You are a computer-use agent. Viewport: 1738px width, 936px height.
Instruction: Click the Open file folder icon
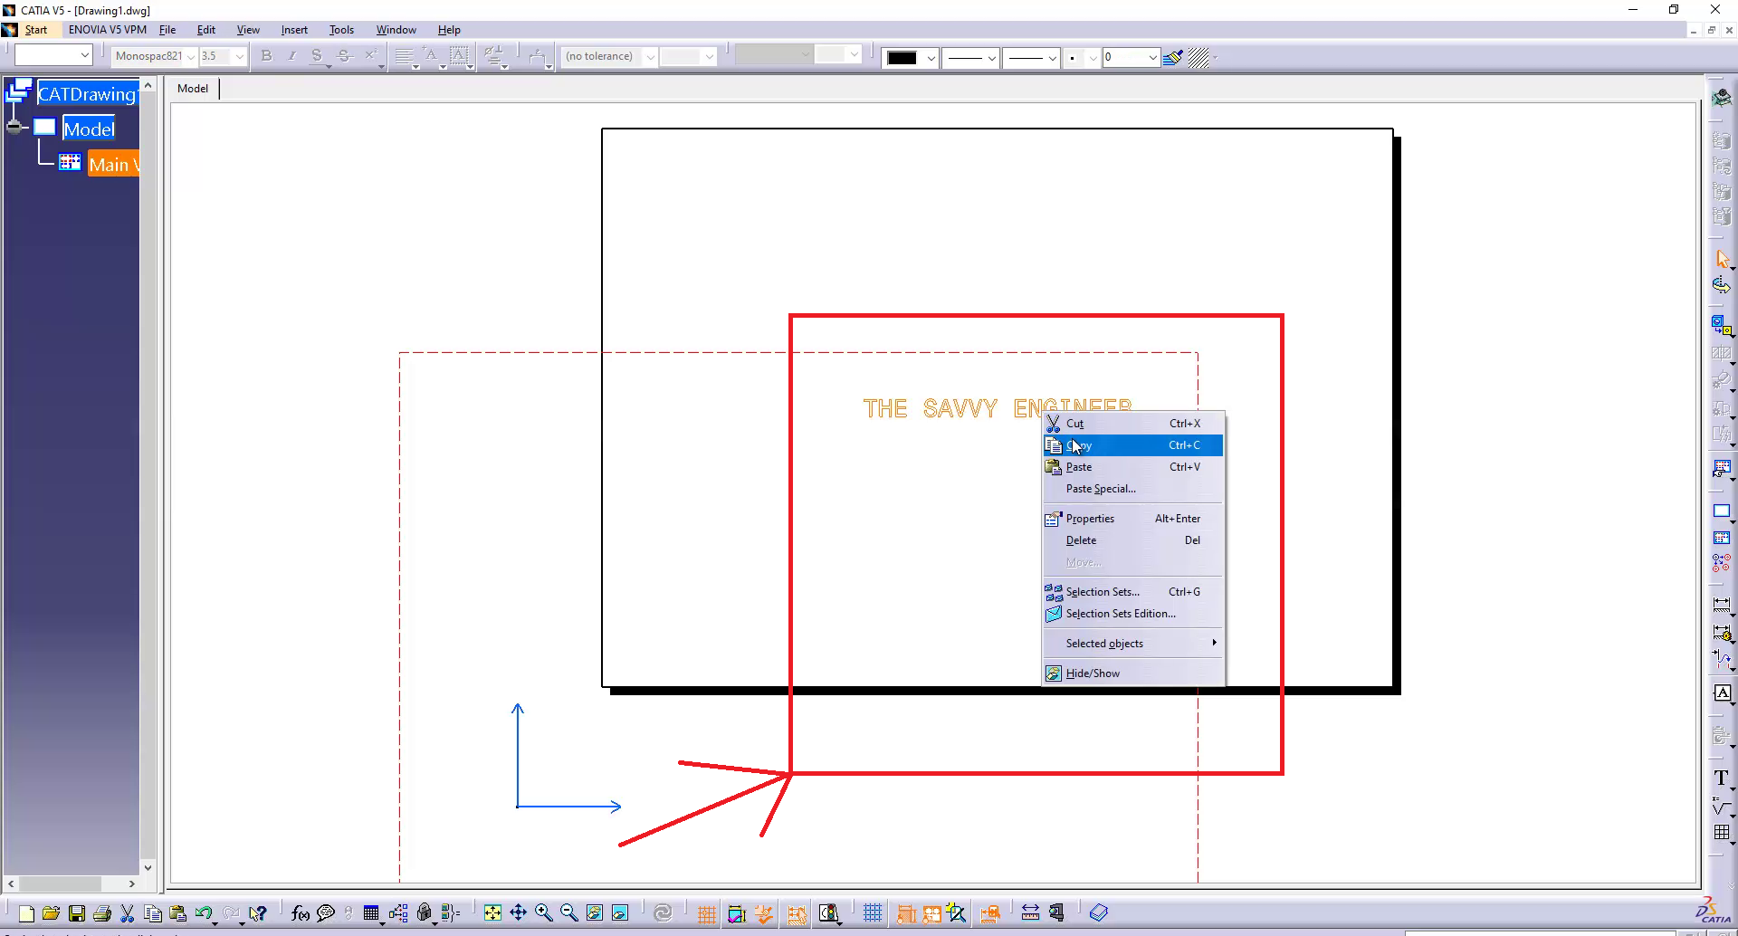[51, 913]
